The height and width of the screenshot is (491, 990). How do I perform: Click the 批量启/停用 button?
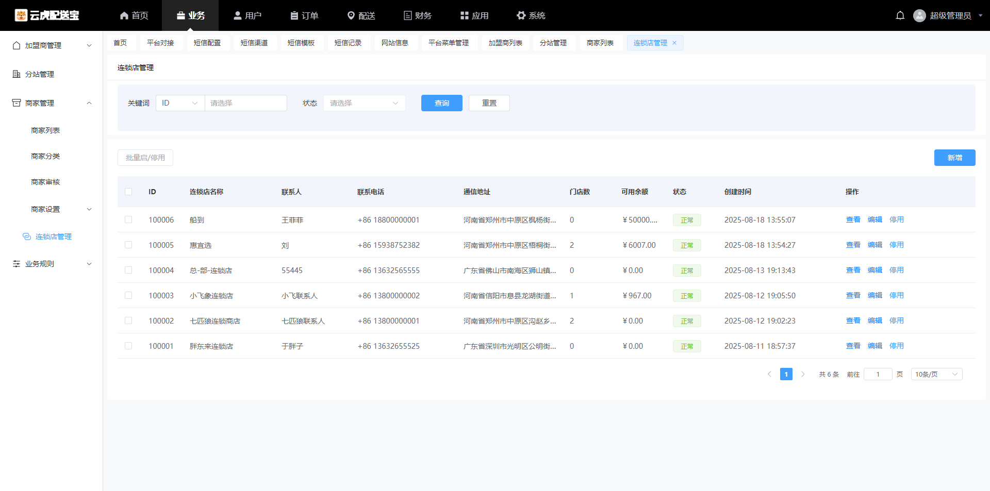click(145, 158)
